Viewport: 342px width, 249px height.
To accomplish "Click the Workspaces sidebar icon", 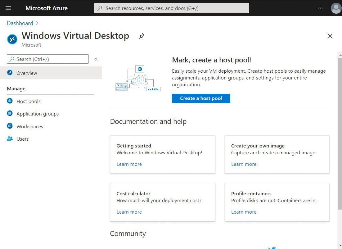I will coord(10,126).
